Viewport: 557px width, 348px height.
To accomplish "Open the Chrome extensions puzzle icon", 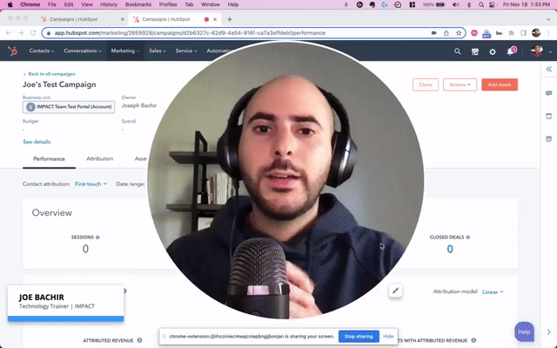I will click(511, 33).
